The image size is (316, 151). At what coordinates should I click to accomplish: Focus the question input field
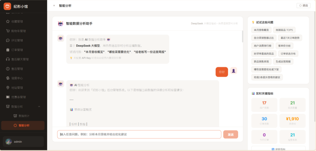point(139,134)
